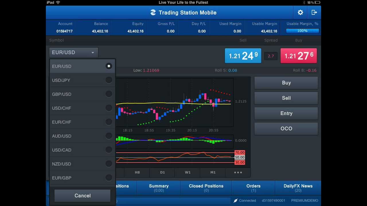This screenshot has height=206, width=367.
Task: Tap the 70.00 RSI level marker
Action: pos(240,152)
